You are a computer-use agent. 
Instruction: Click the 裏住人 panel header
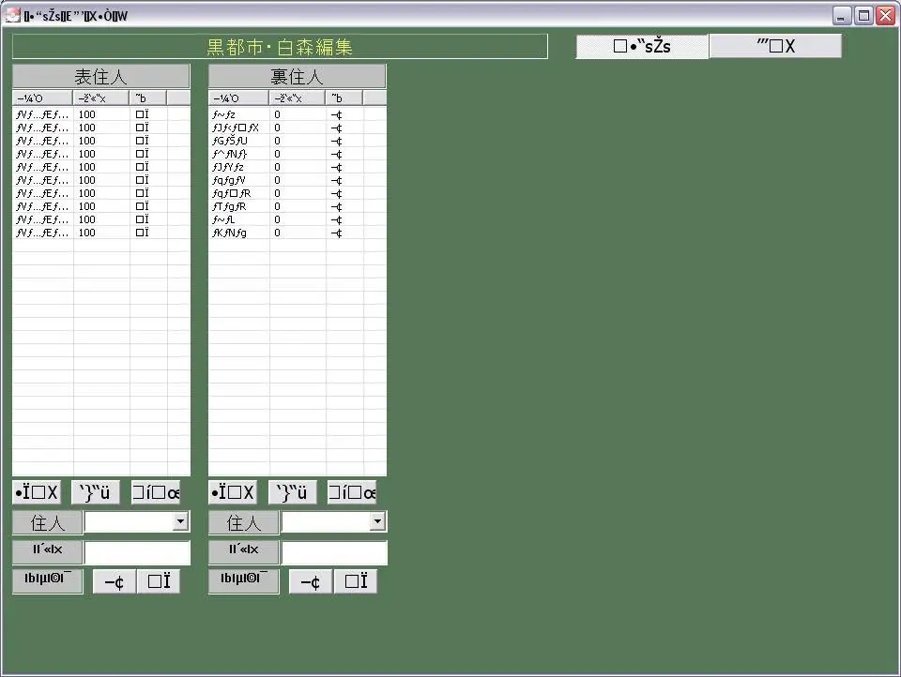coord(298,76)
